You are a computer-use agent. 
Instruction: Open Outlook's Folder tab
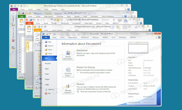pyautogui.click(x=69, y=30)
